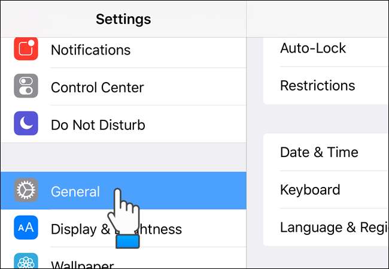The width and height of the screenshot is (389, 269).
Task: Open the Restrictions option
Action: 317,86
